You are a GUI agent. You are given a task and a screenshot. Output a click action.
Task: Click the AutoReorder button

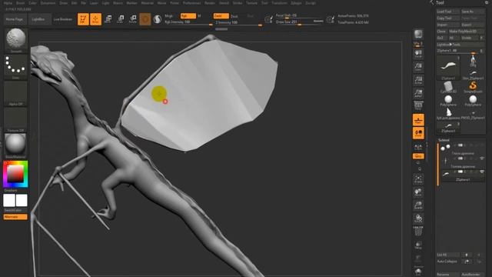click(473, 275)
